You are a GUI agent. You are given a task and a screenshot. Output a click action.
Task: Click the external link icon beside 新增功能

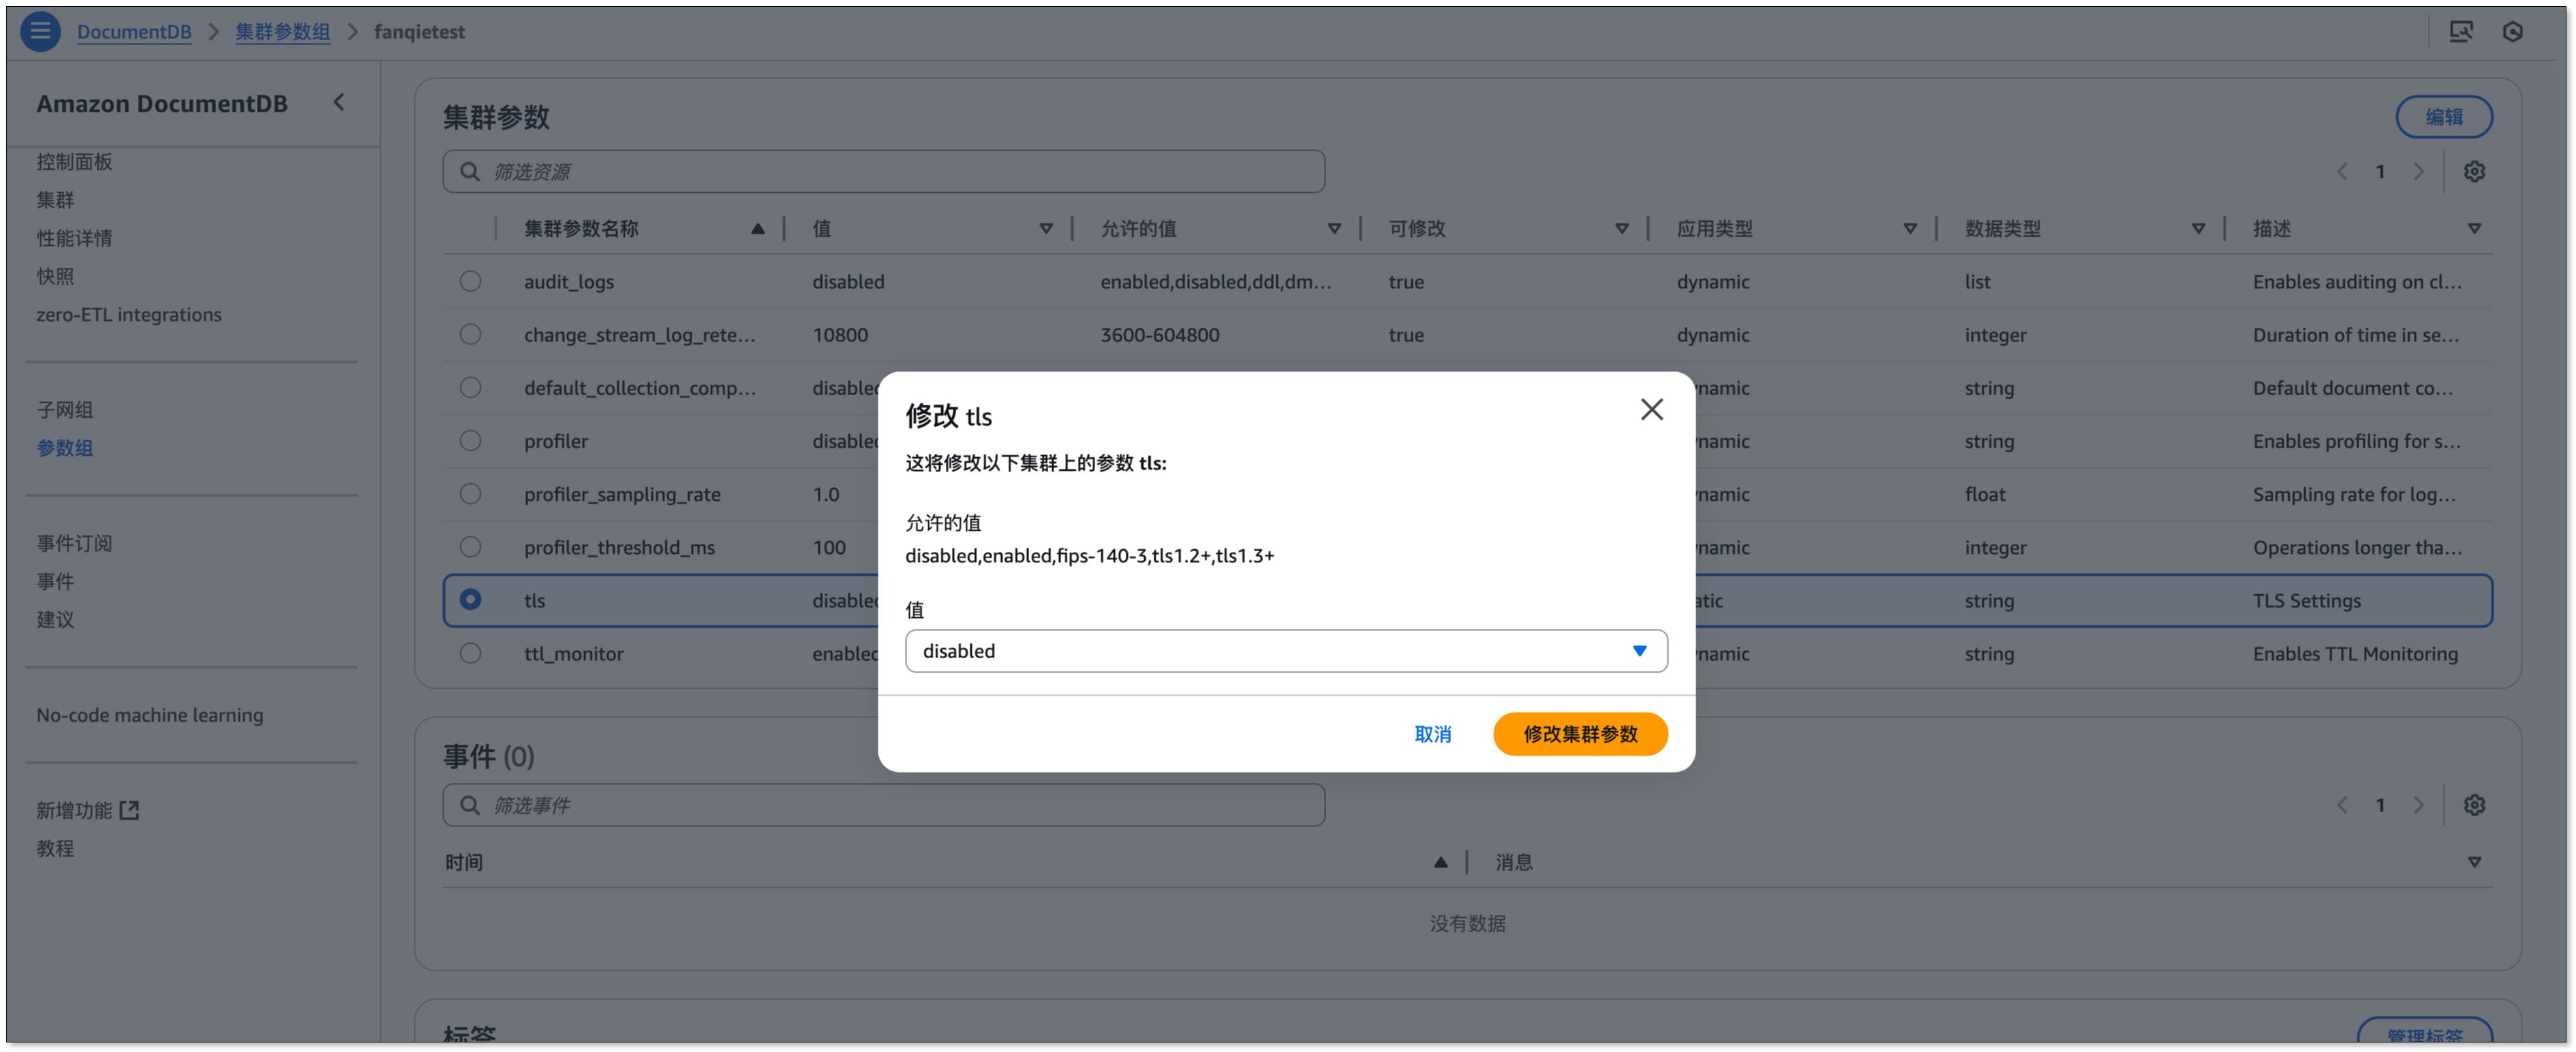click(x=129, y=810)
